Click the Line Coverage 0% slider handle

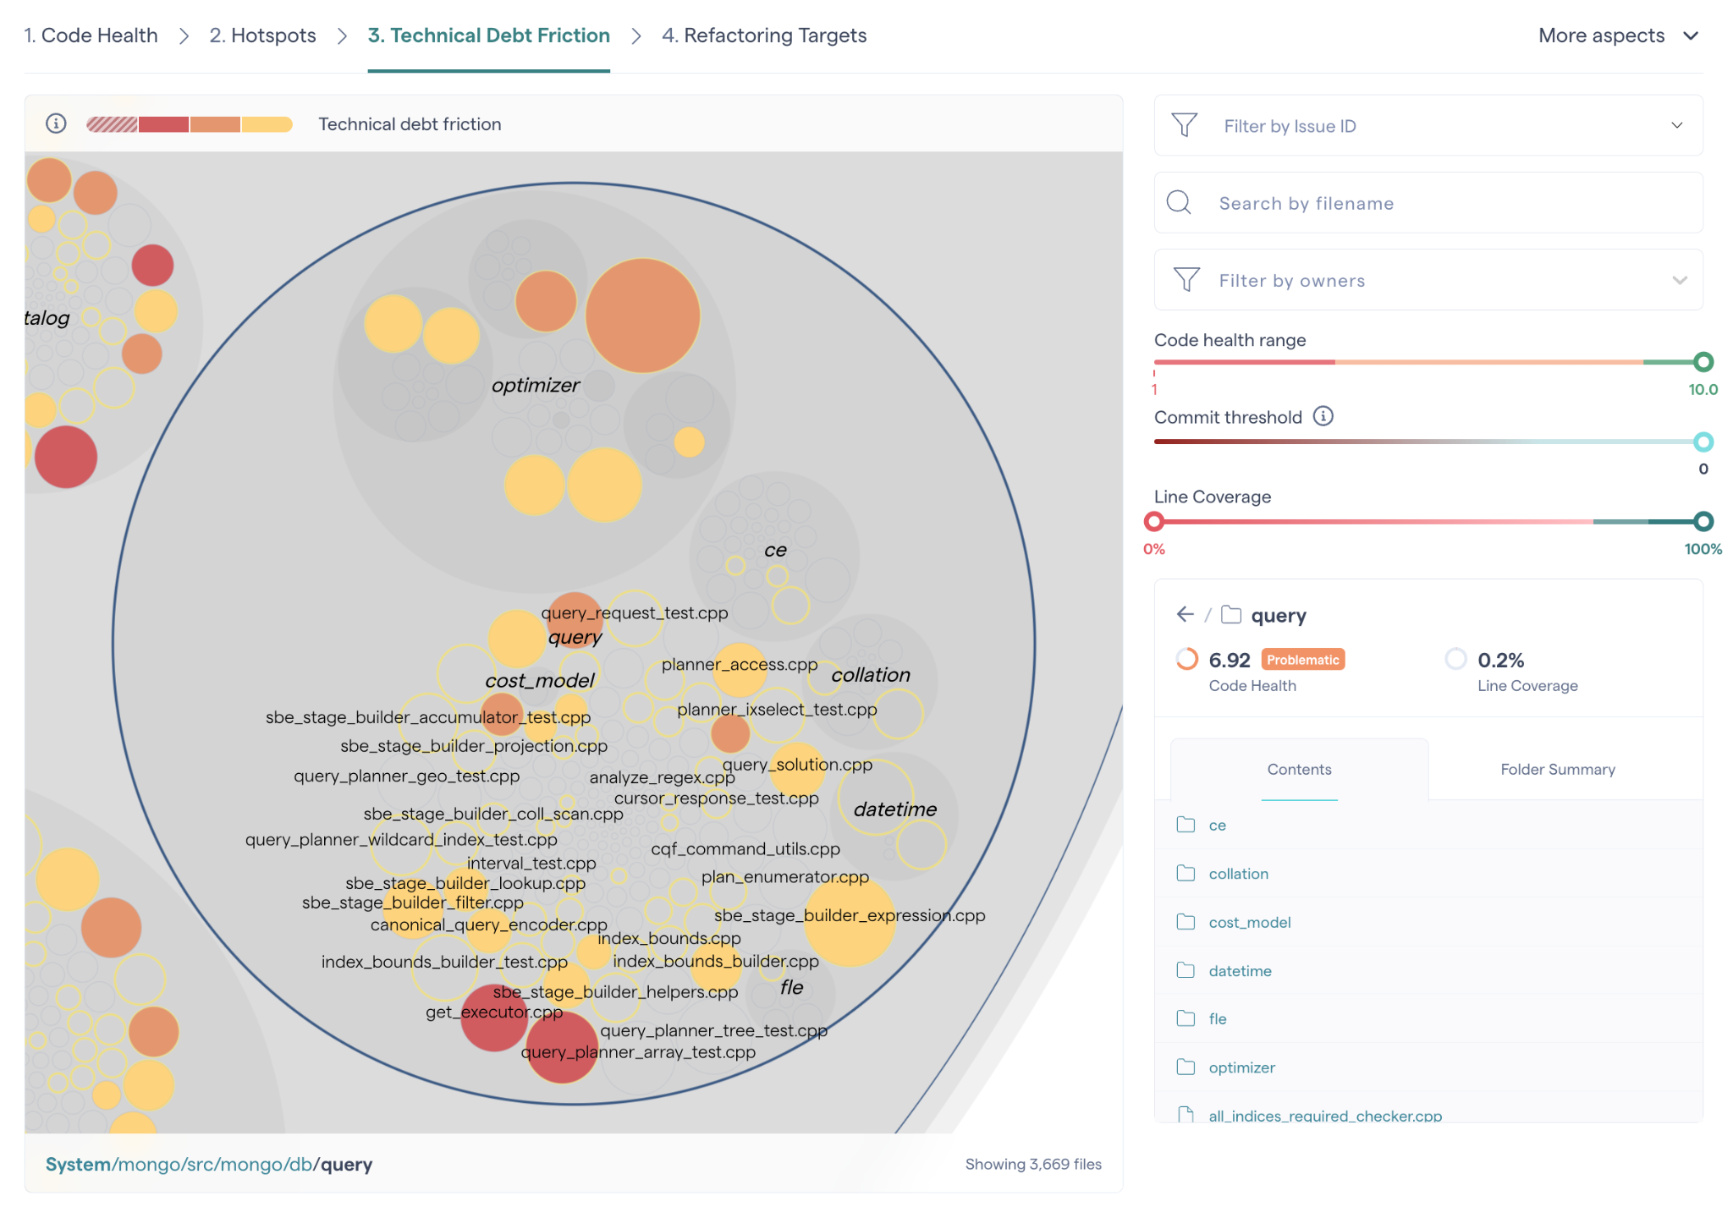pos(1154,521)
